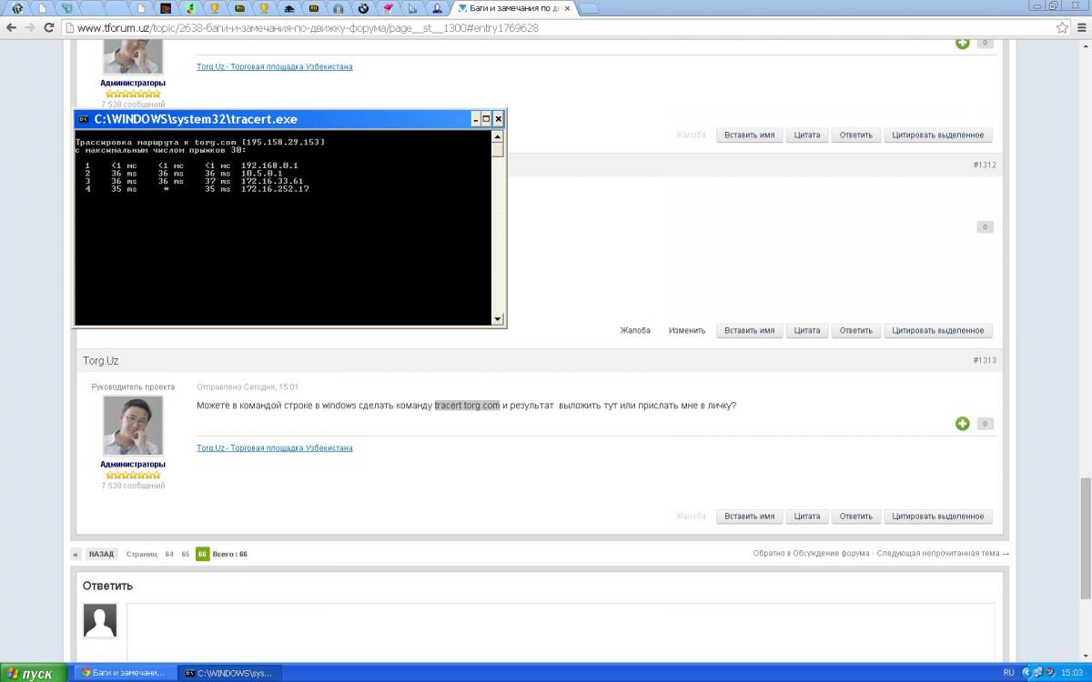Screen dimensions: 1092x682
Task: Reload the current page
Action: (x=49, y=27)
